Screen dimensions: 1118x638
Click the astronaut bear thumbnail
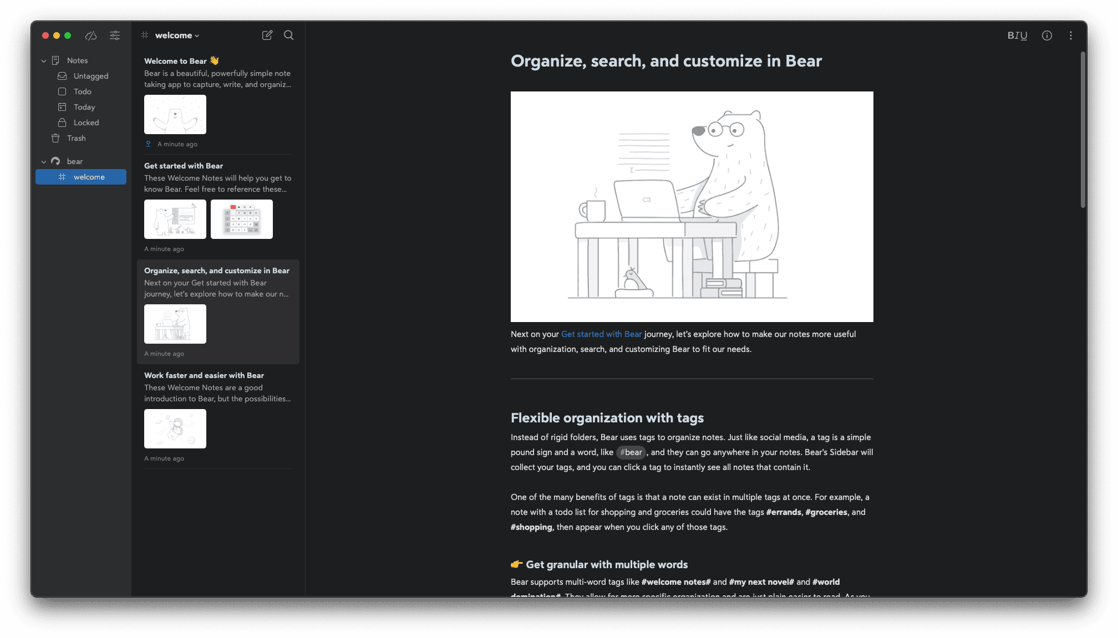coord(175,429)
